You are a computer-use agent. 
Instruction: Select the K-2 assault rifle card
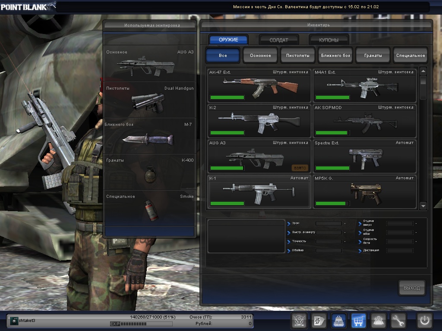coord(259,121)
